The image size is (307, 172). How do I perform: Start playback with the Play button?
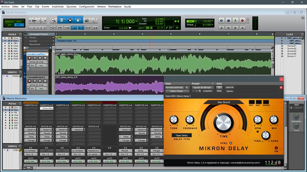(x=236, y=20)
